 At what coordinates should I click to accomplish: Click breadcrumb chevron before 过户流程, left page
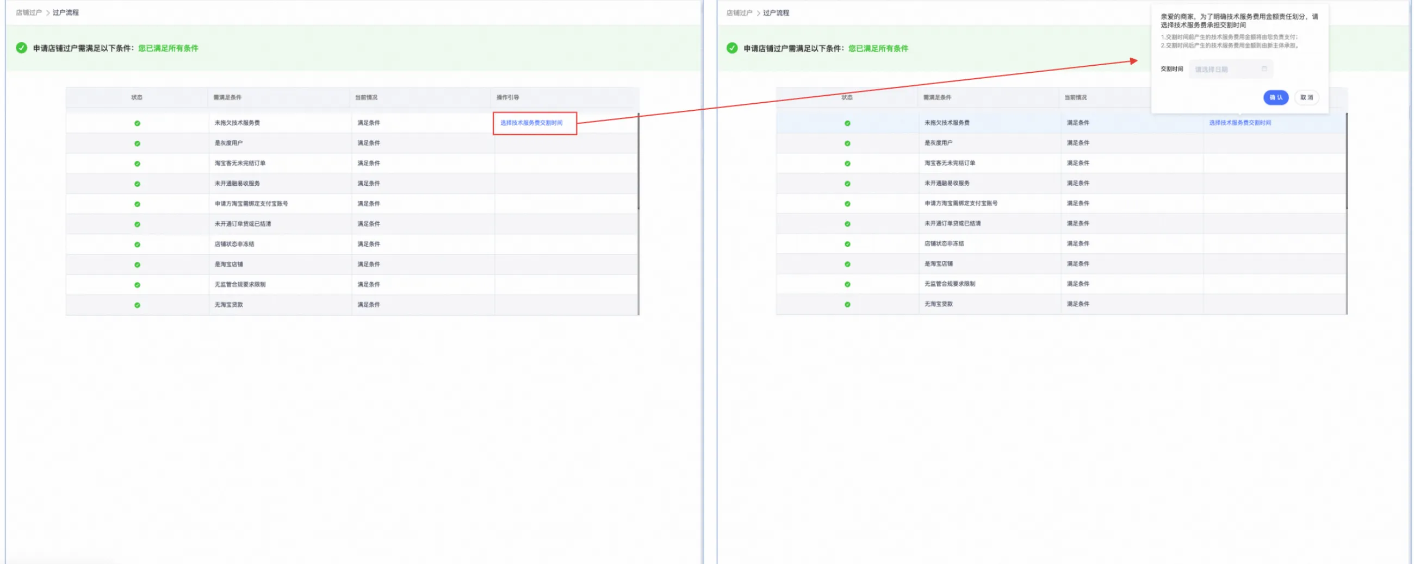point(47,12)
